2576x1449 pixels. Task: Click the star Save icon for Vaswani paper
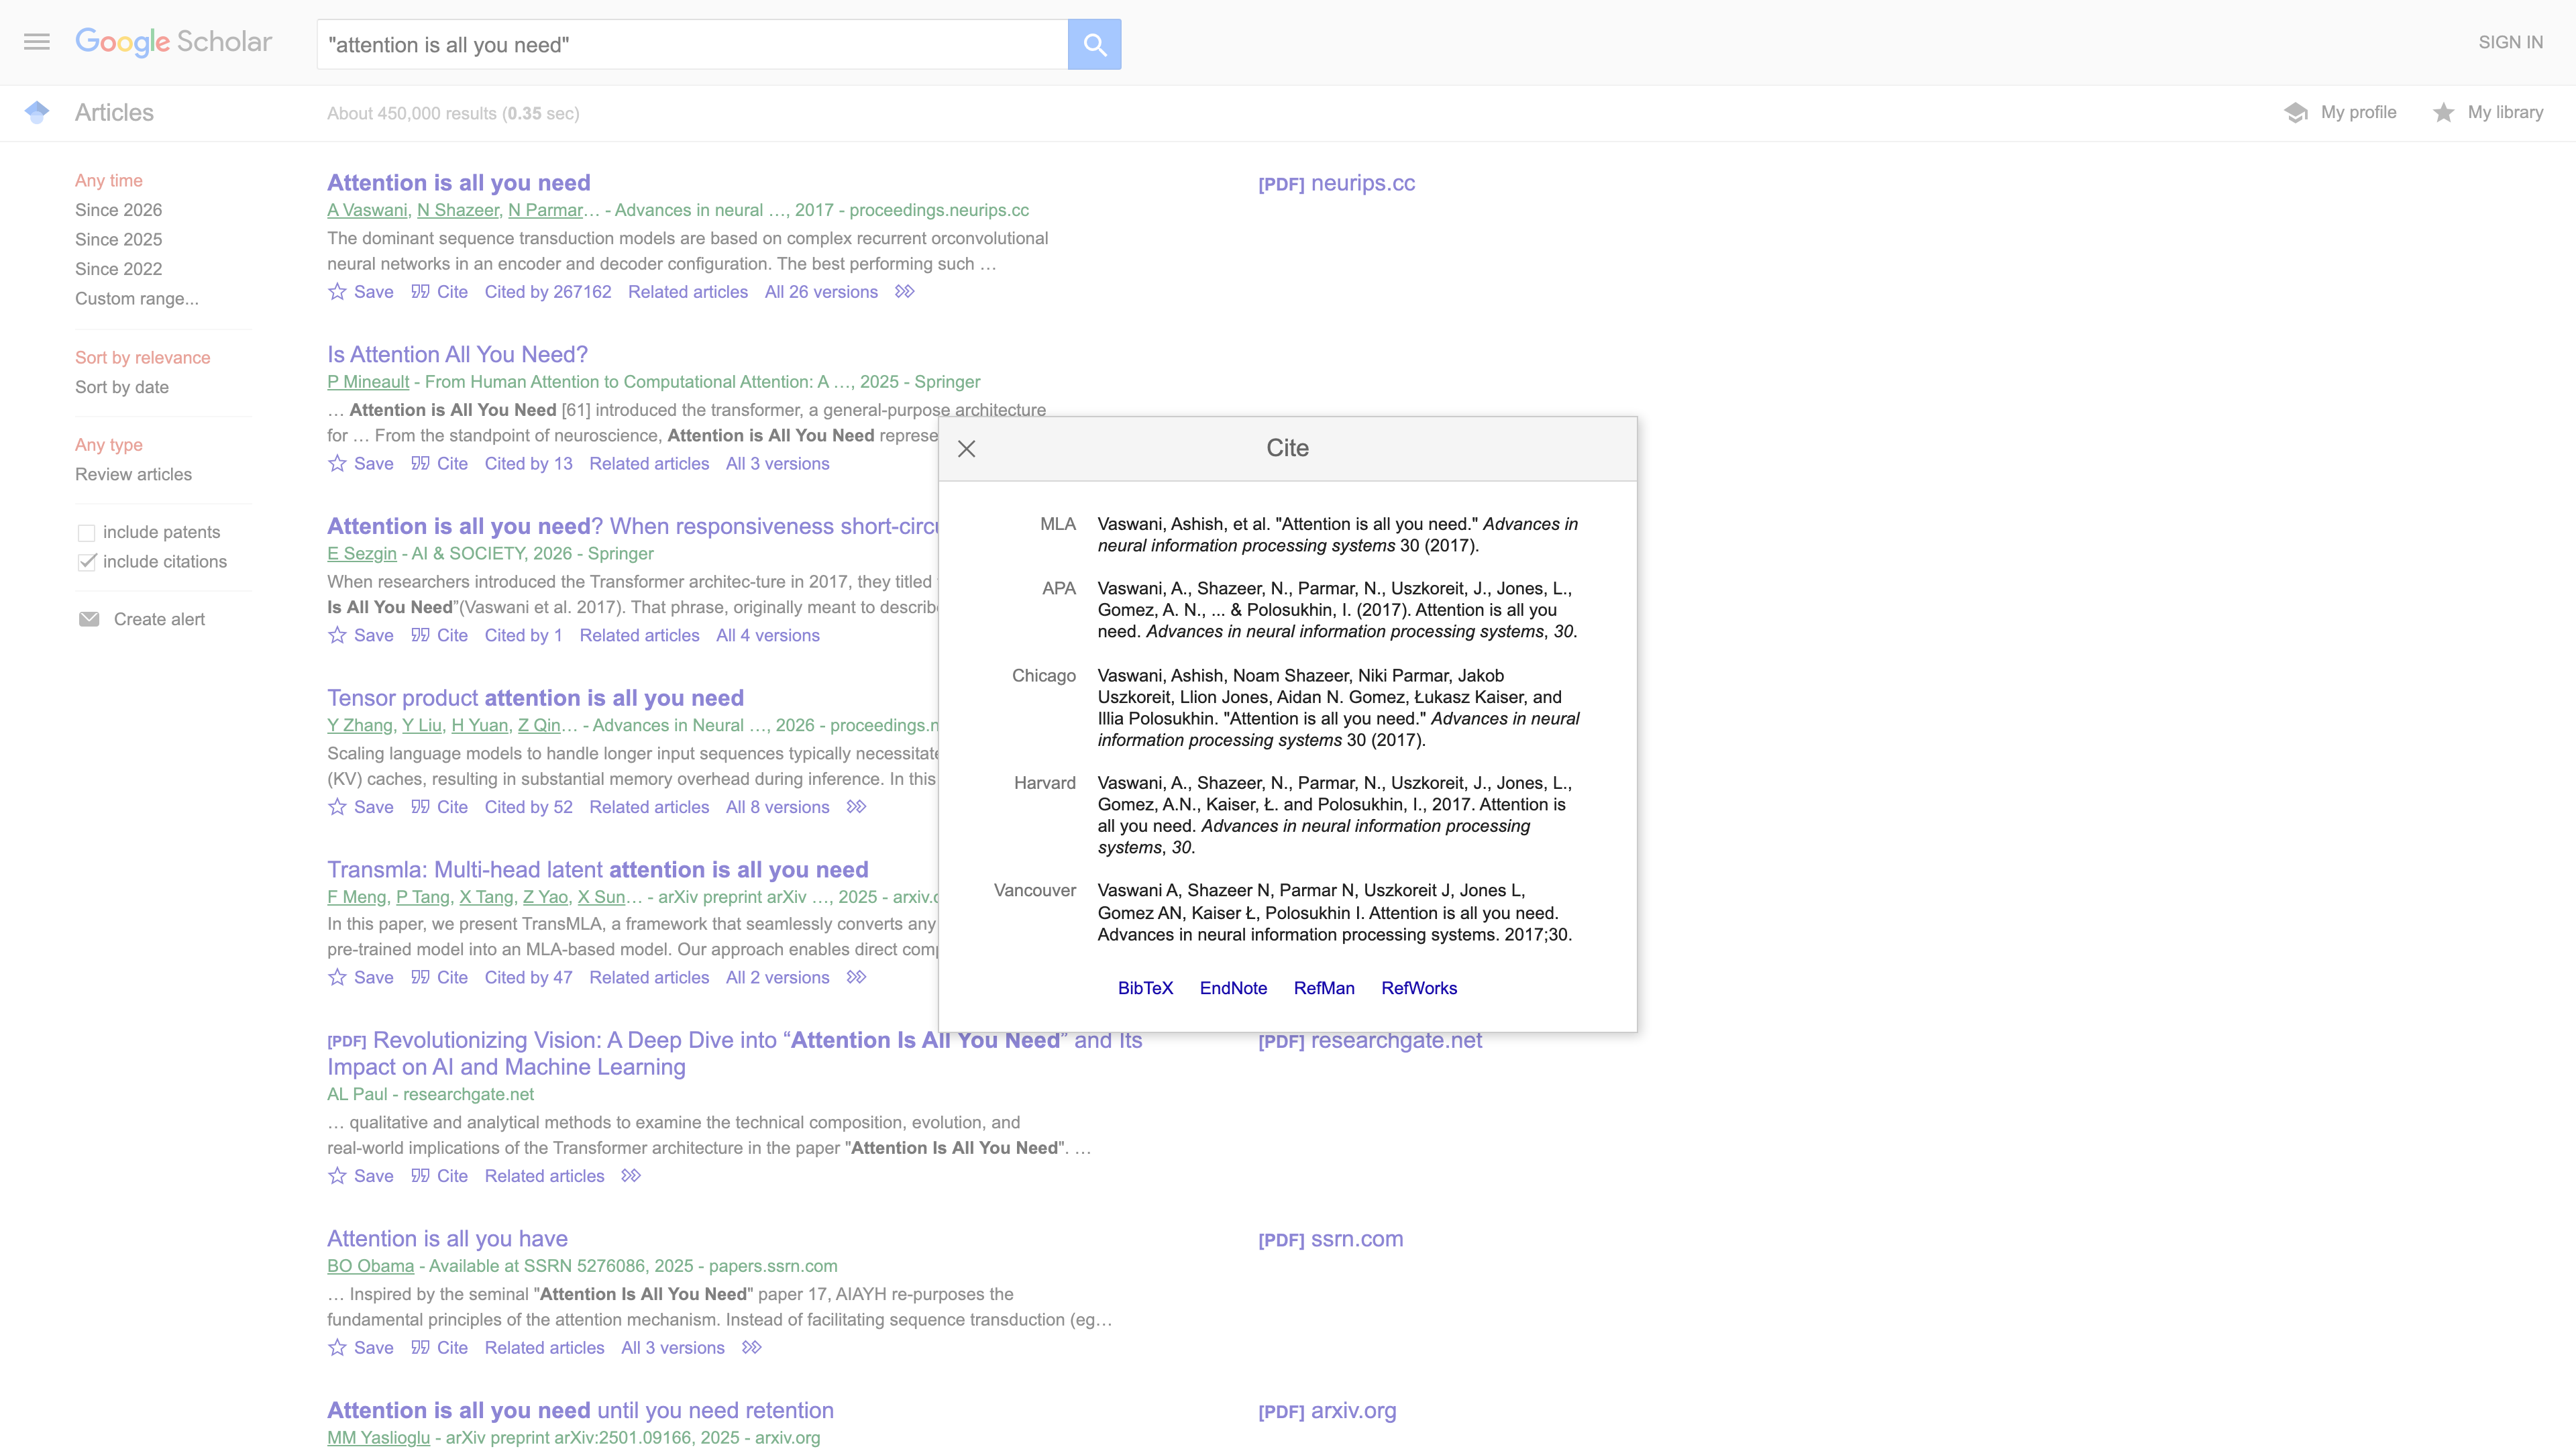[337, 291]
